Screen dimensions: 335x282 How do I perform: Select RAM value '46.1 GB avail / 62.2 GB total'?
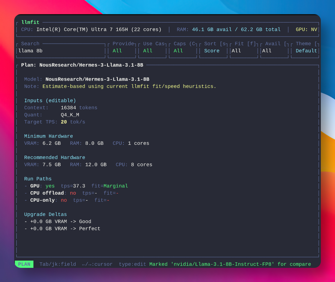click(x=236, y=29)
